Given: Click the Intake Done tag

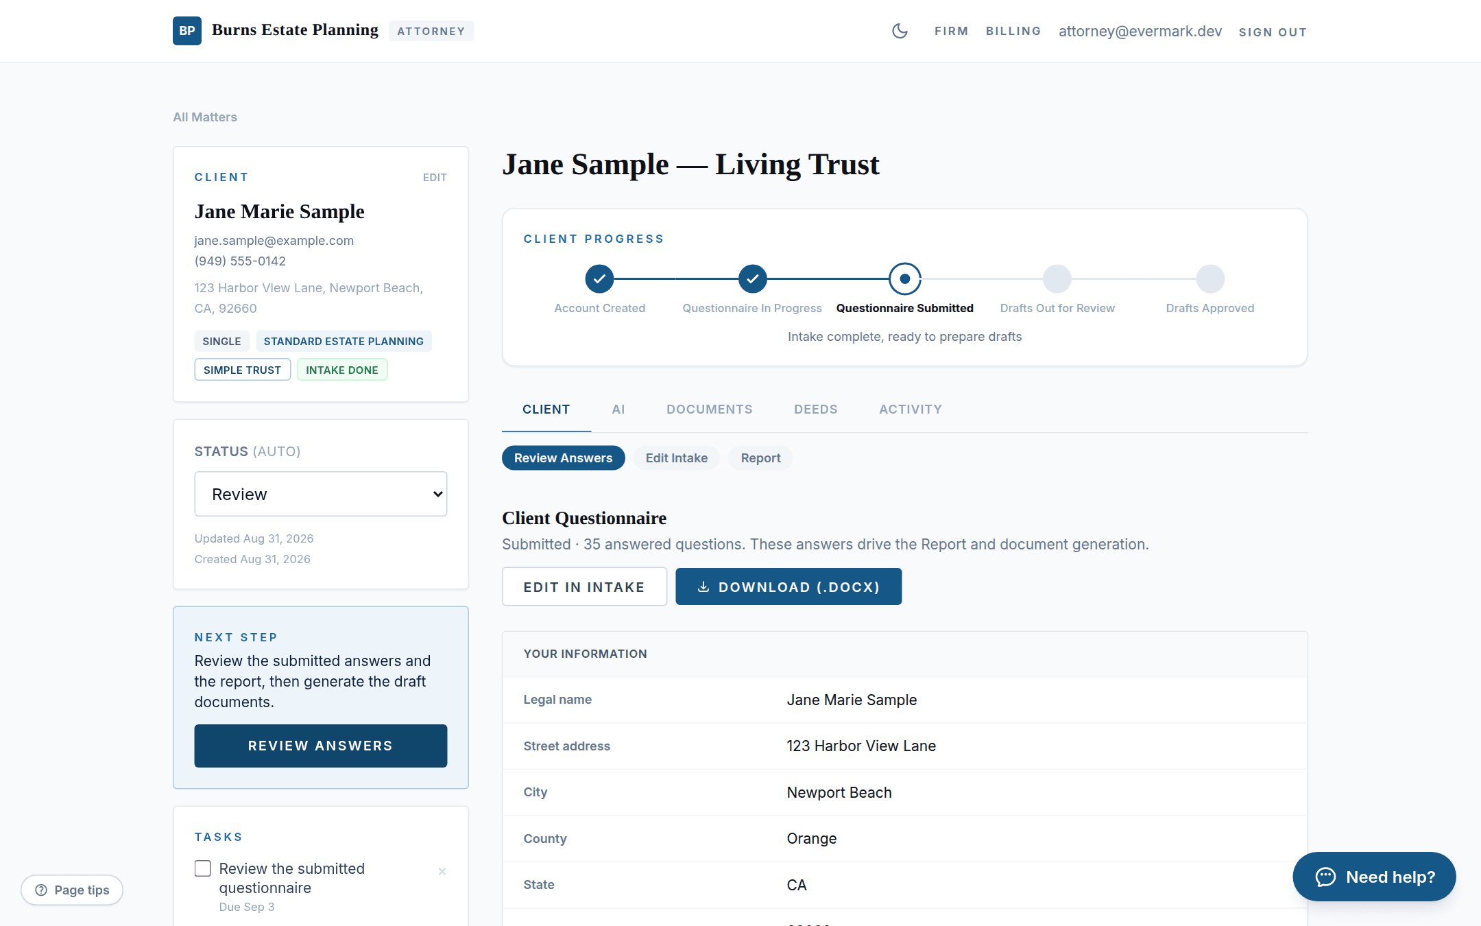Looking at the screenshot, I should 342,370.
